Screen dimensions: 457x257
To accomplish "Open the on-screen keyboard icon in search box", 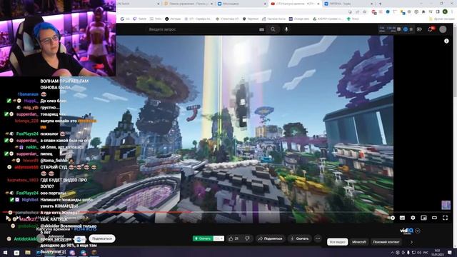I will click(261, 29).
